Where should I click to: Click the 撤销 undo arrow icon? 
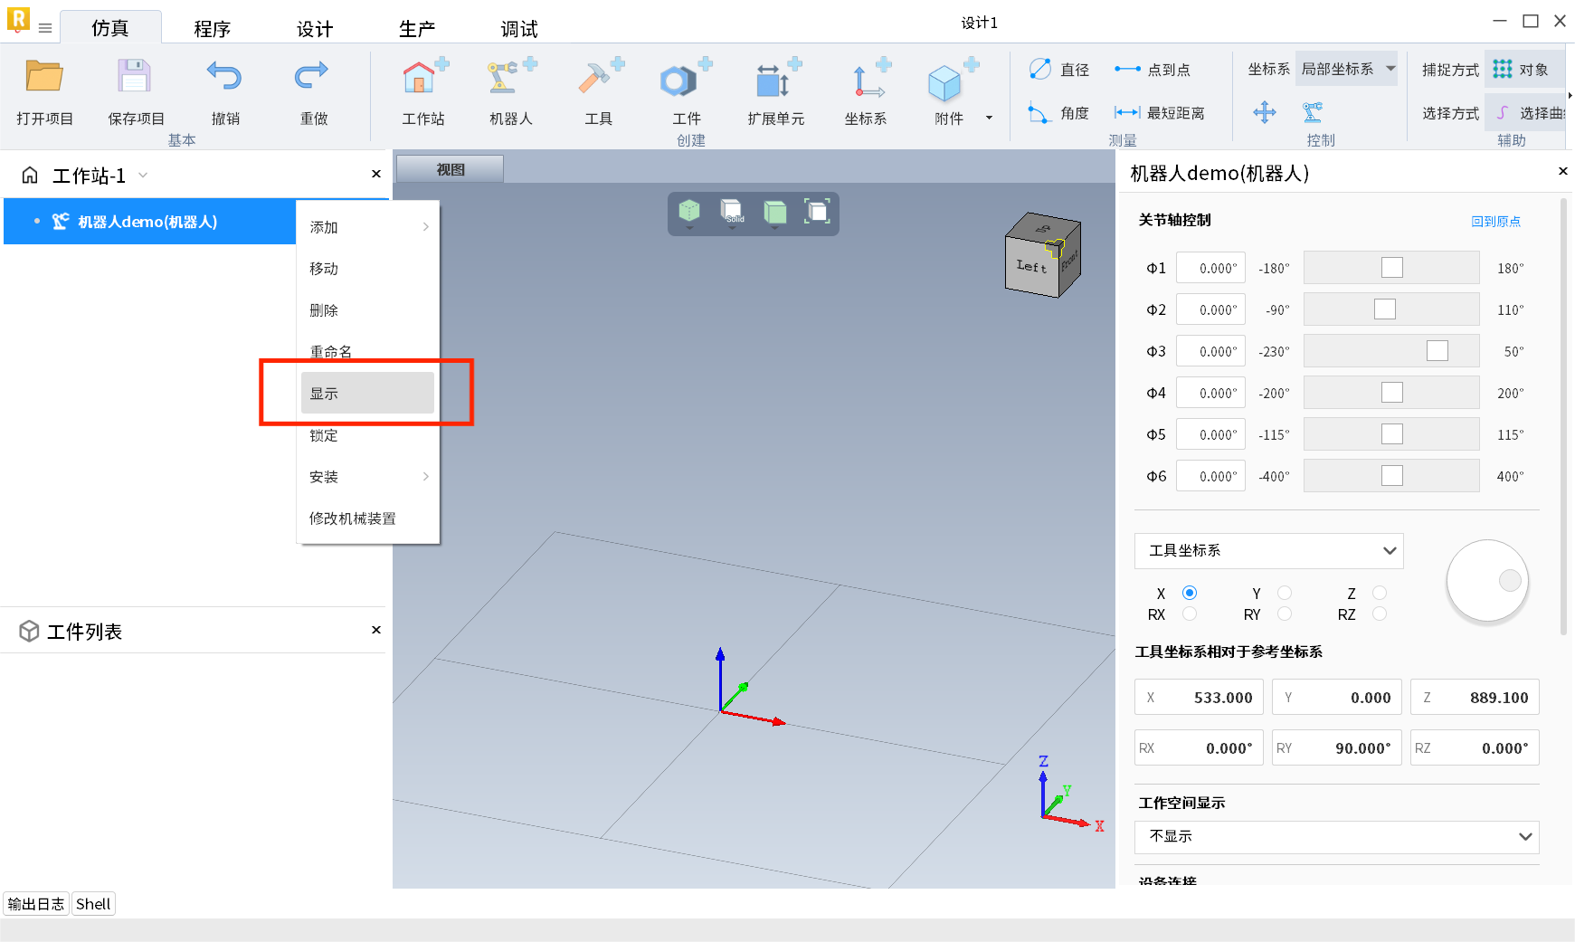[x=224, y=77]
